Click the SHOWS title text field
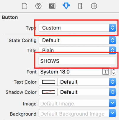Image resolution: width=119 pixels, height=120 pixels. tap(77, 61)
